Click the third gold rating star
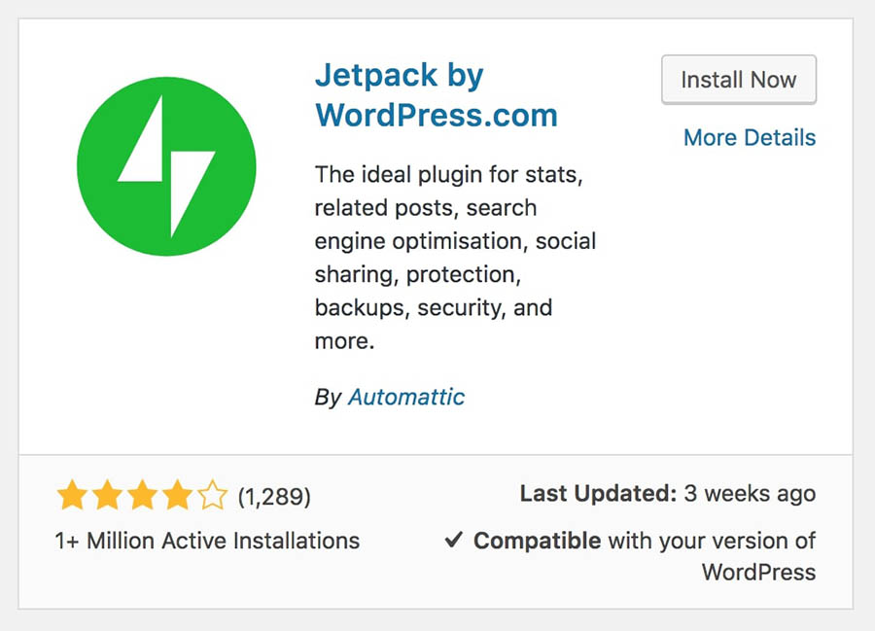Screen dimensions: 875x631 [142, 495]
